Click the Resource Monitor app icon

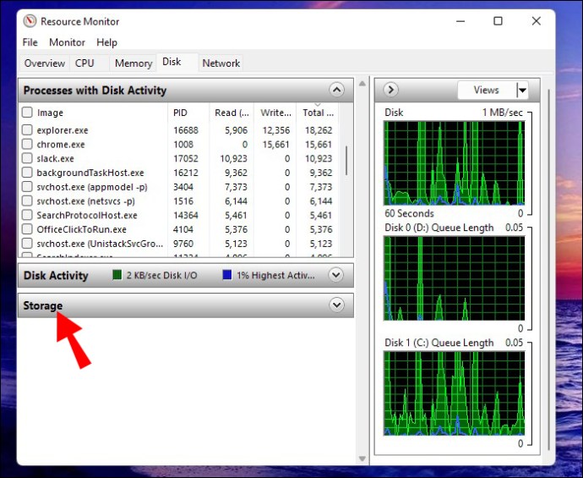click(30, 21)
